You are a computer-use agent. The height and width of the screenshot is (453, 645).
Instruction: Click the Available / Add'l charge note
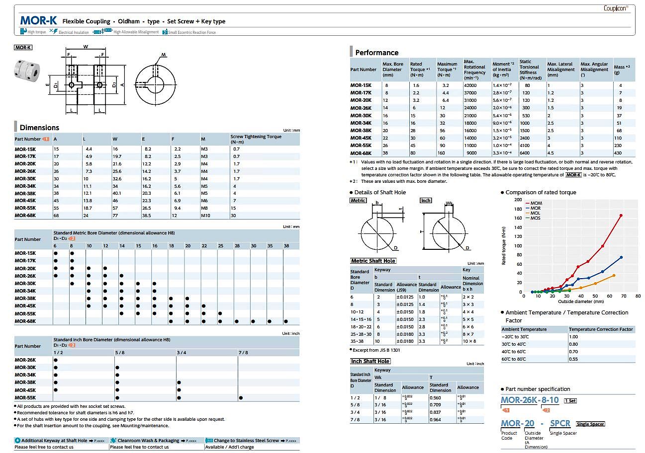[230, 447]
